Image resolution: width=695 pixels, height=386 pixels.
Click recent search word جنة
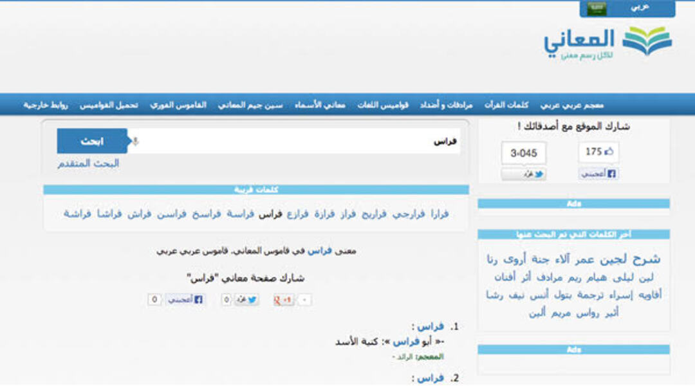coord(541,259)
